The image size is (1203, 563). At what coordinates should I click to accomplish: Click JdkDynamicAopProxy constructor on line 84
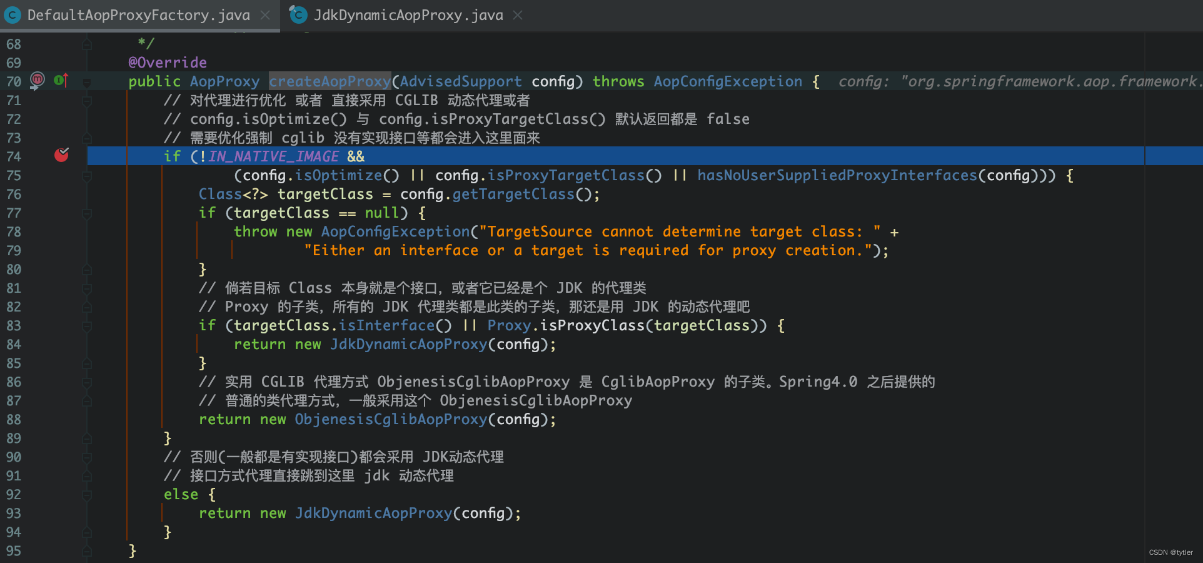click(x=408, y=344)
